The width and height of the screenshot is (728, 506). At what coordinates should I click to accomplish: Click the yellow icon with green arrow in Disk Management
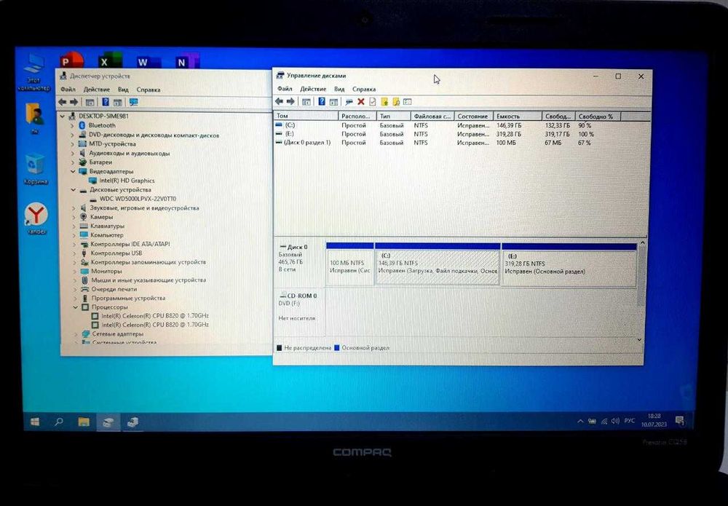(x=384, y=102)
